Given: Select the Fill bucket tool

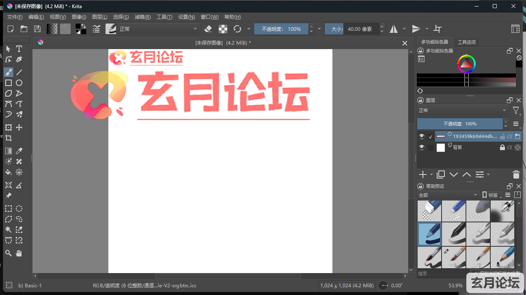Looking at the screenshot, I should (8, 172).
